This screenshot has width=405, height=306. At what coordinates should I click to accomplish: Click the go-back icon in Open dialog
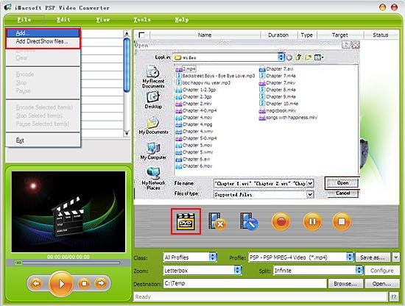pos(289,57)
